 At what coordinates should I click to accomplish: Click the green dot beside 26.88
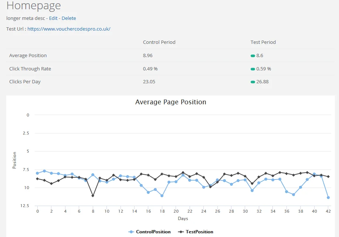[x=252, y=81]
